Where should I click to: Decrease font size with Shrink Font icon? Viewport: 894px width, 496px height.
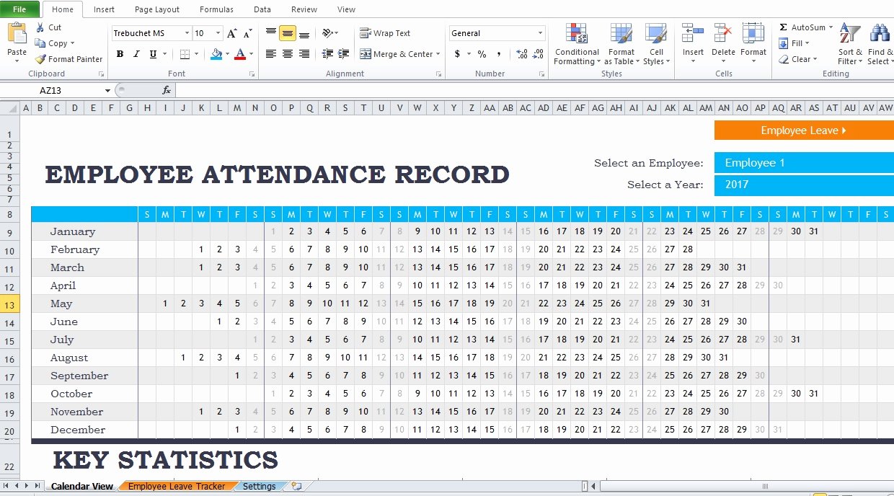247,33
